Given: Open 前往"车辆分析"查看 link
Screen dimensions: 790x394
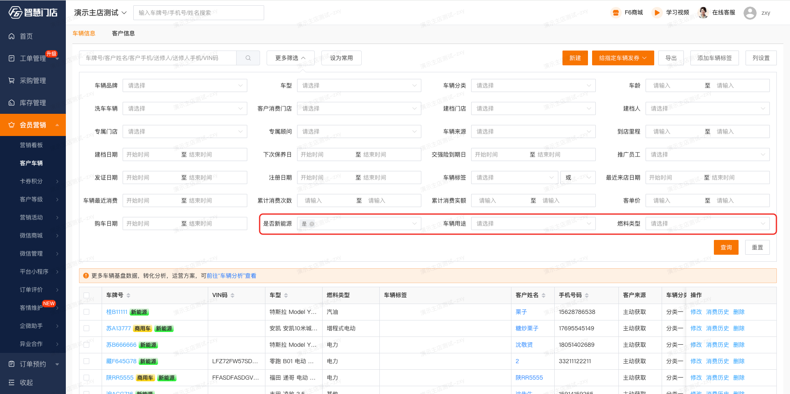Looking at the screenshot, I should [x=231, y=276].
